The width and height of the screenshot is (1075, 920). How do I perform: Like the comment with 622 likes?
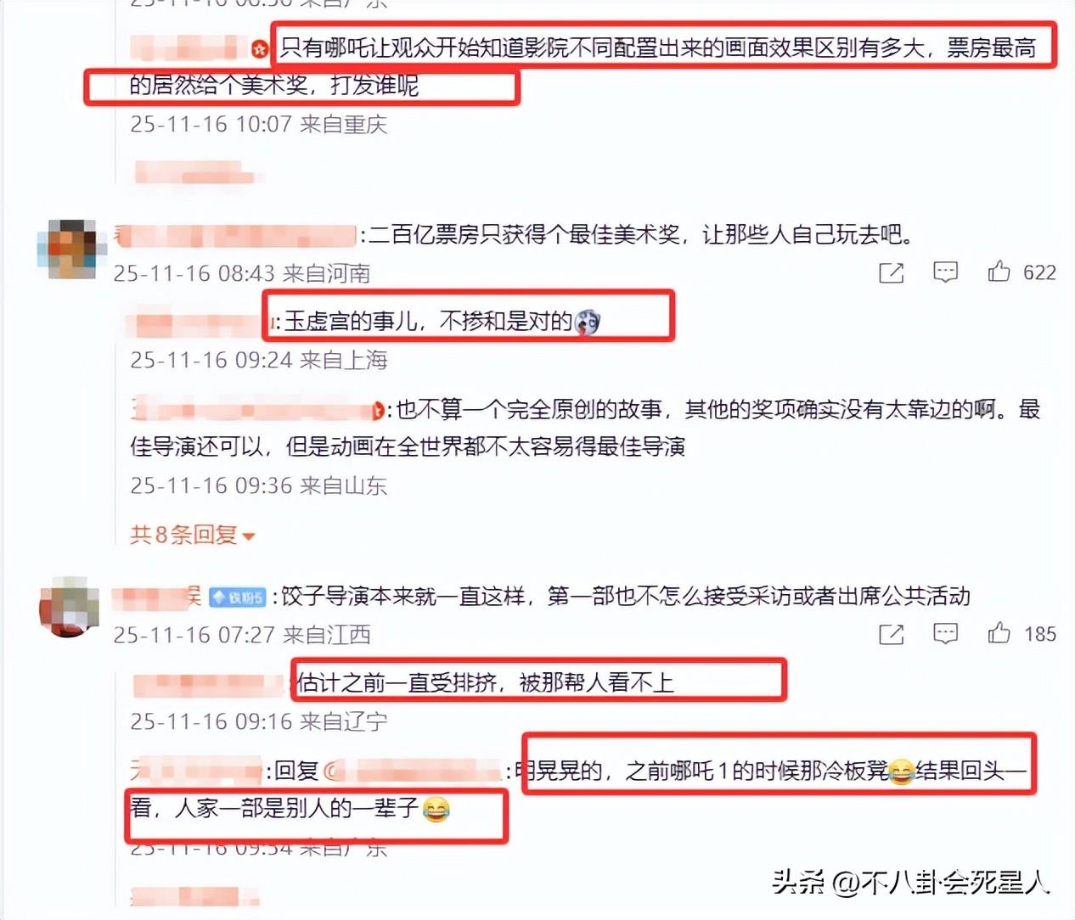pos(999,272)
